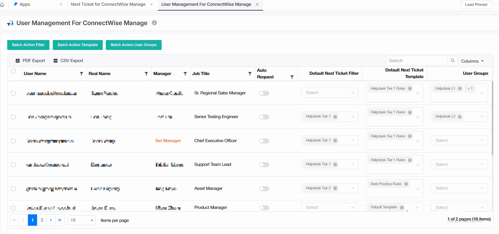This screenshot has width=499, height=234.
Task: Remove Helpdesk Tier 1 filter for Senior Testing Engineer
Action: [x=335, y=117]
